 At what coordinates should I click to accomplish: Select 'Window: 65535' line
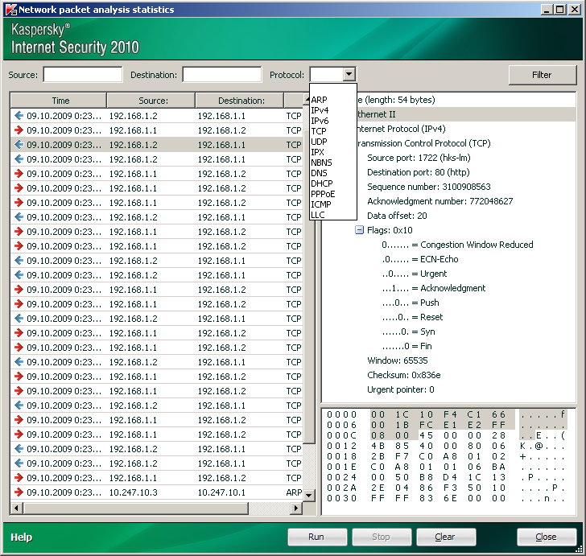point(398,360)
